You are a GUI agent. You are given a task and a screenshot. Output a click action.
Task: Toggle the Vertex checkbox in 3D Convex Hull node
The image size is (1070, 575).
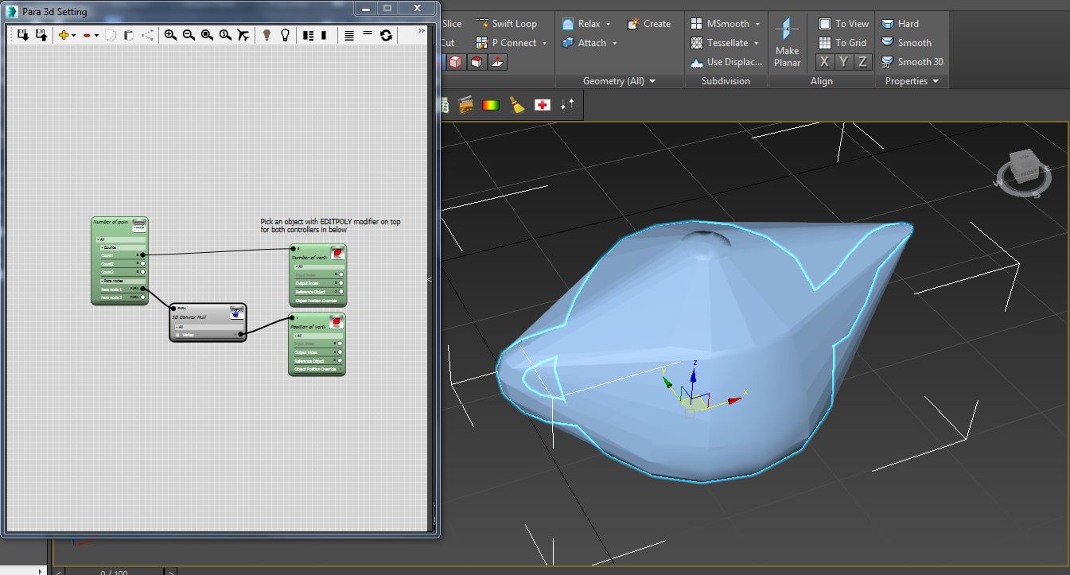tap(177, 334)
